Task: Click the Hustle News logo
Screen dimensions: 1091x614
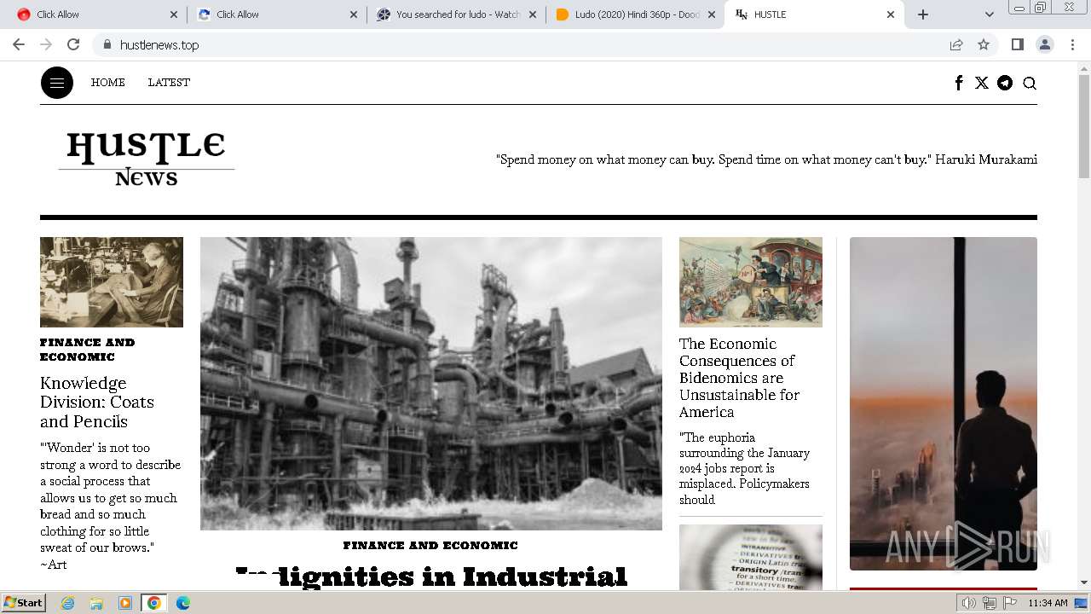Action: 147,159
